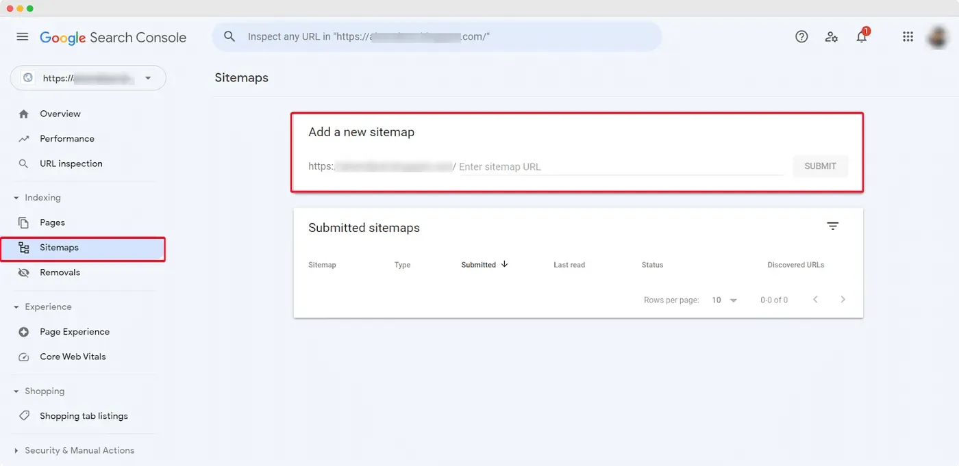Select Sitemaps in the sidebar

click(82, 248)
